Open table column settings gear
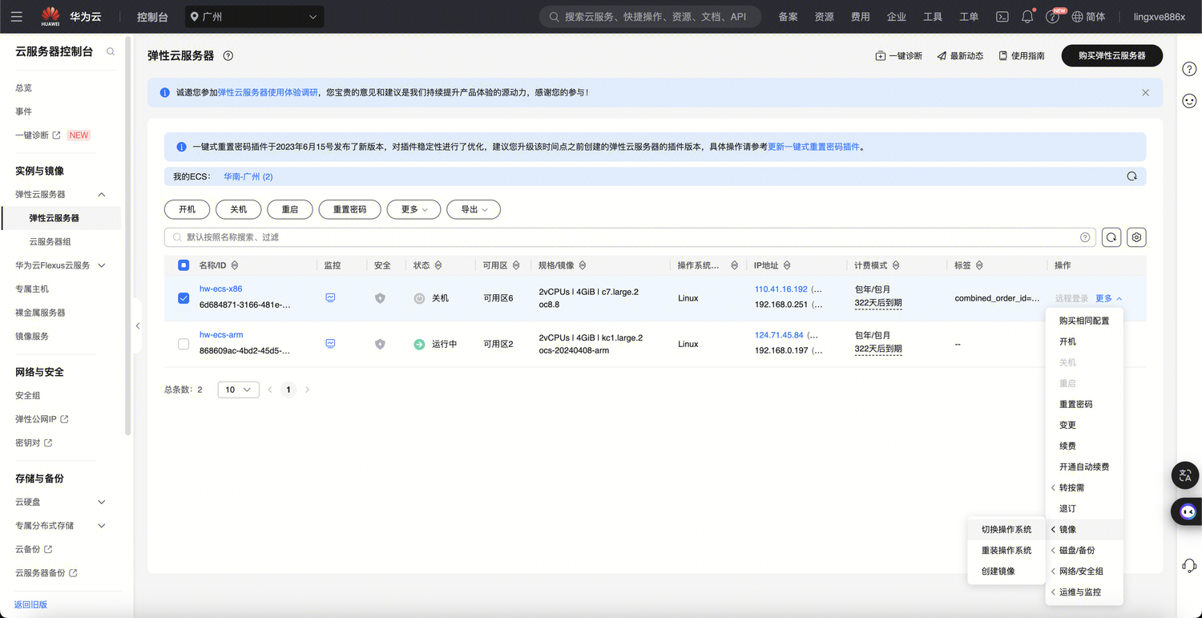 tap(1136, 237)
